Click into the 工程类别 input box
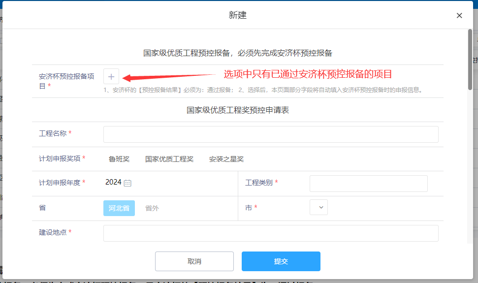The height and width of the screenshot is (283, 478). tap(368, 183)
